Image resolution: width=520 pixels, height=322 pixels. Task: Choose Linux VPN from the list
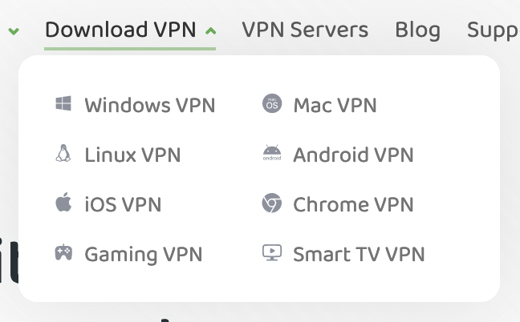[132, 155]
